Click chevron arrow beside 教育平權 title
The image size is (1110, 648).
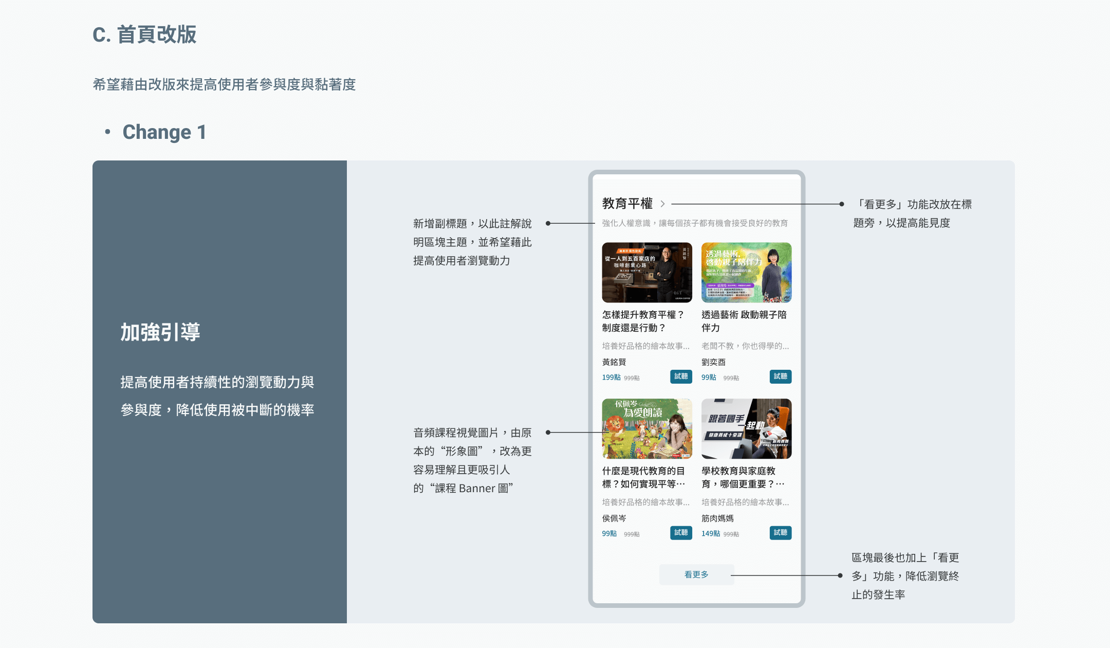click(x=663, y=204)
